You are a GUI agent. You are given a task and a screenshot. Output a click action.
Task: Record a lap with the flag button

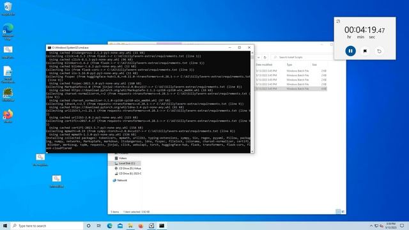tap(365, 51)
